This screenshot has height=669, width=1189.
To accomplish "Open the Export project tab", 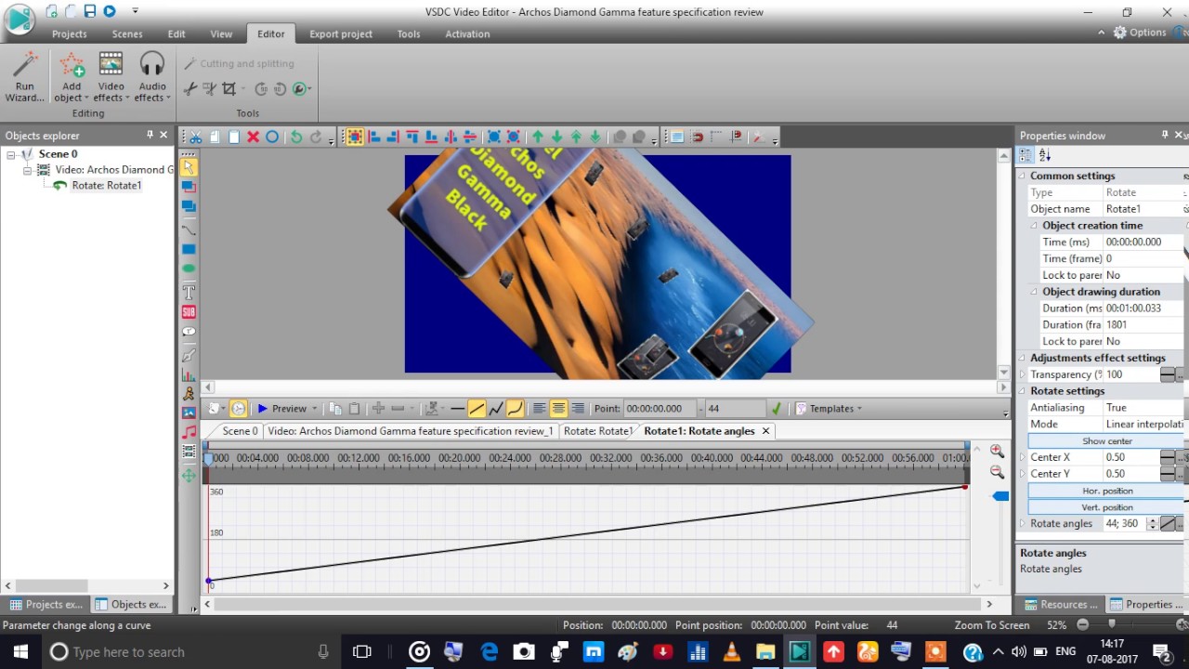I will tap(341, 33).
